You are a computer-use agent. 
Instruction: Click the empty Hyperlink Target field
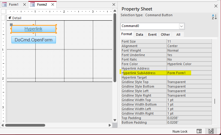tap(189, 77)
